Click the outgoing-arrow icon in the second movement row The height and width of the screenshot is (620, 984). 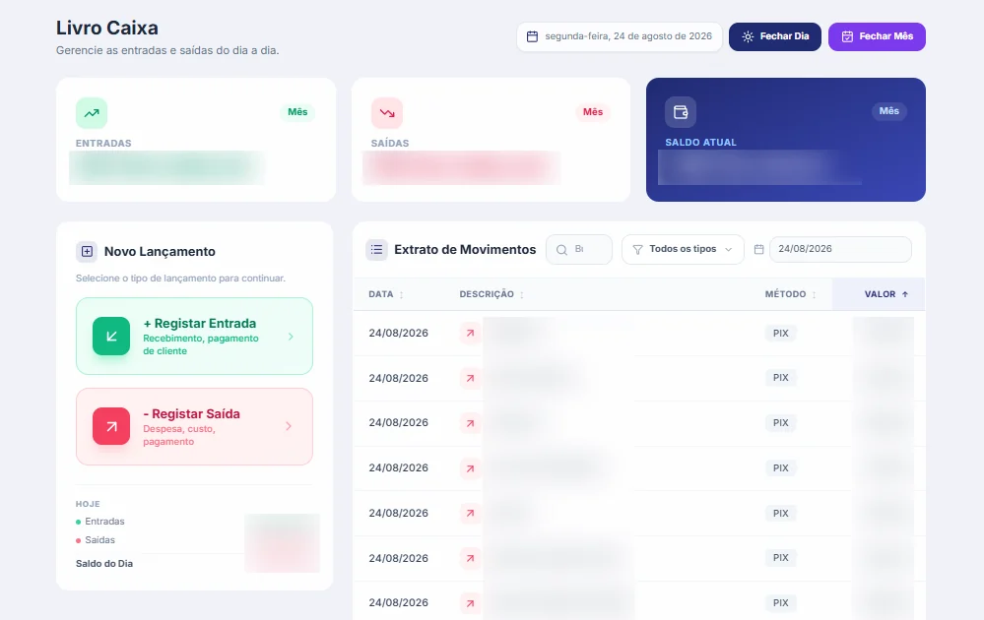click(470, 378)
